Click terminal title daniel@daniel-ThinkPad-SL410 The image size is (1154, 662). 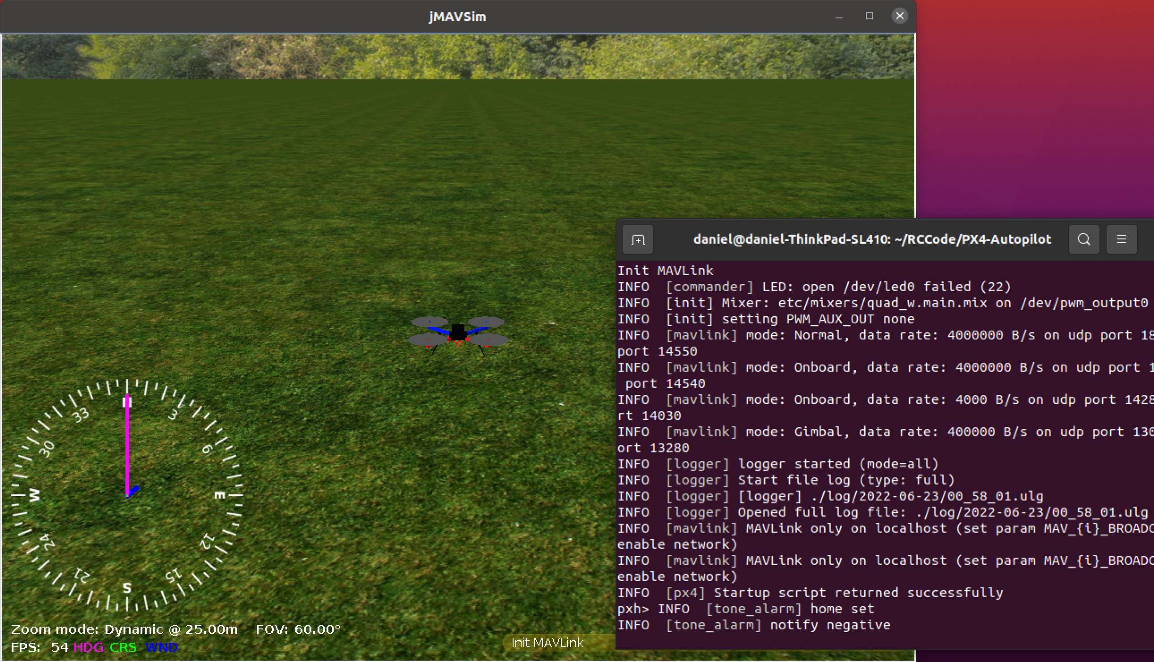(x=872, y=239)
